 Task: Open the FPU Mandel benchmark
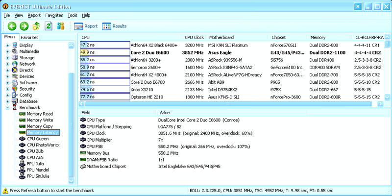[38, 170]
